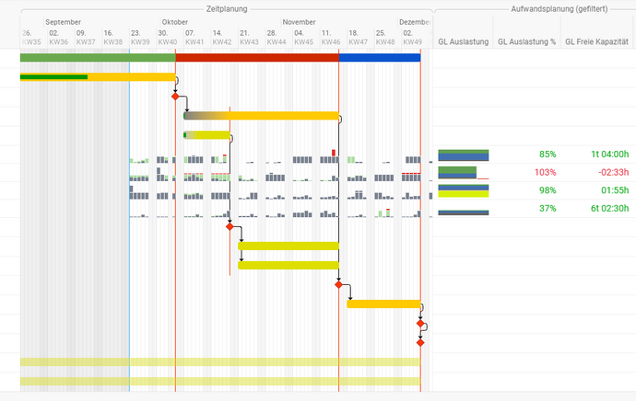Click the -02:33h free capacity value
This screenshot has width=636, height=401.
pos(610,173)
